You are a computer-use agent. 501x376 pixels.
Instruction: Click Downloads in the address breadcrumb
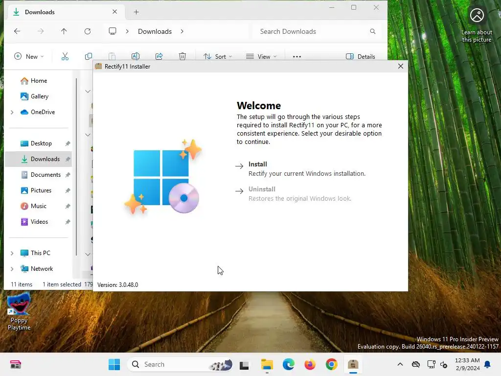[155, 31]
